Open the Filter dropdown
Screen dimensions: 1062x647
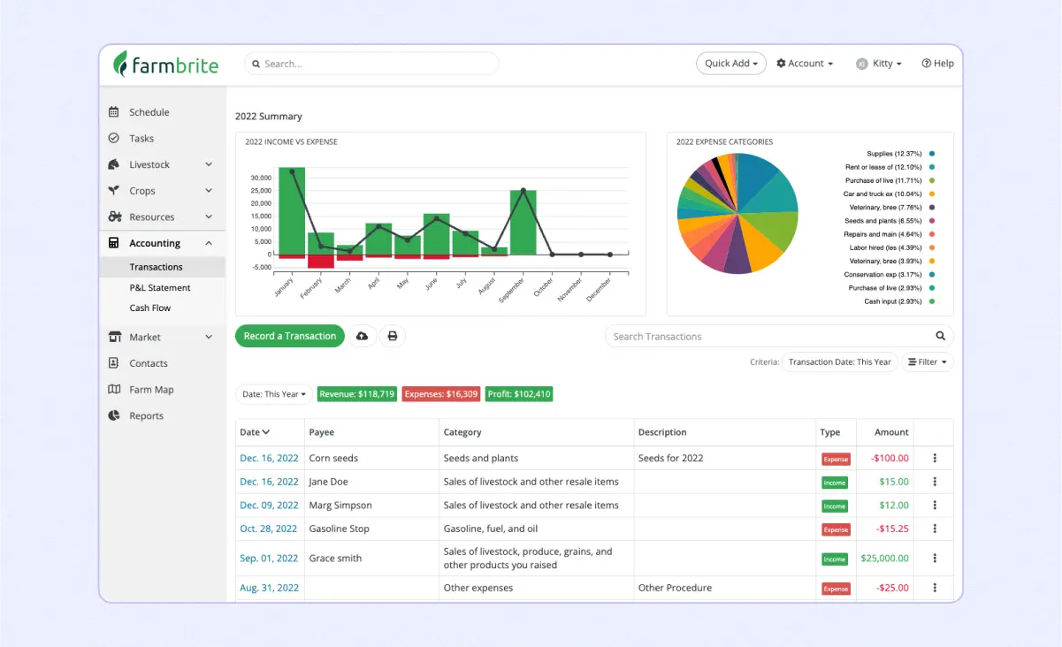tap(928, 362)
